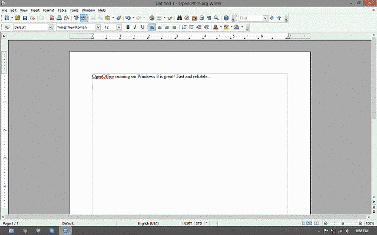Toggle Bold formatting

[128, 27]
